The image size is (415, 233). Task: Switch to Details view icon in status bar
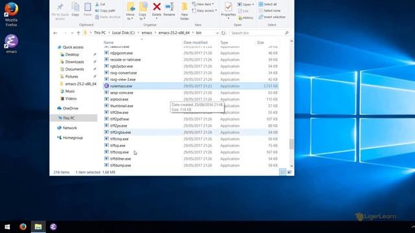tap(283, 172)
